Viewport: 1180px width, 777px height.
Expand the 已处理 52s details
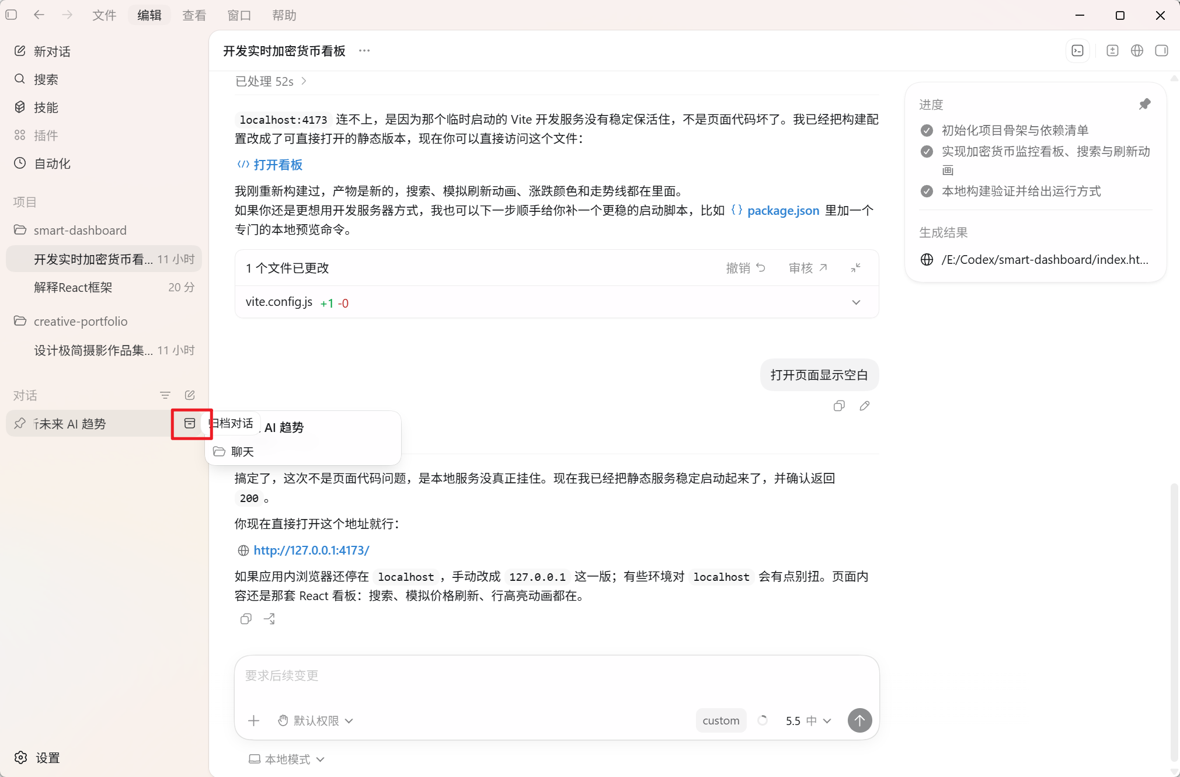coord(271,81)
